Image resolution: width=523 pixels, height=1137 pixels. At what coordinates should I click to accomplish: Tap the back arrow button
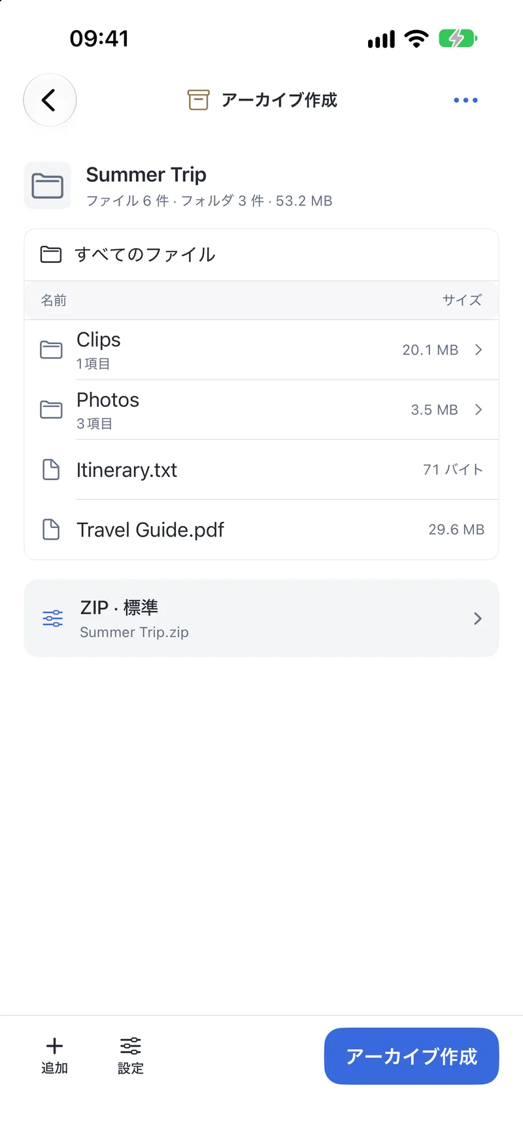[x=50, y=100]
